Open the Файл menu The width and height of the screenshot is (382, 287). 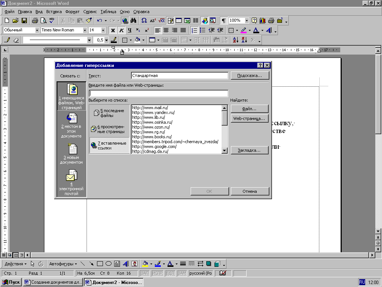9,12
